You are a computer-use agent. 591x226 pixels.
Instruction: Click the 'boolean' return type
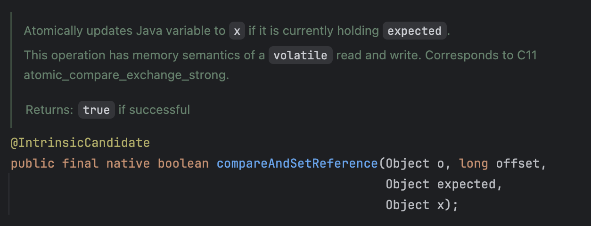tap(183, 164)
